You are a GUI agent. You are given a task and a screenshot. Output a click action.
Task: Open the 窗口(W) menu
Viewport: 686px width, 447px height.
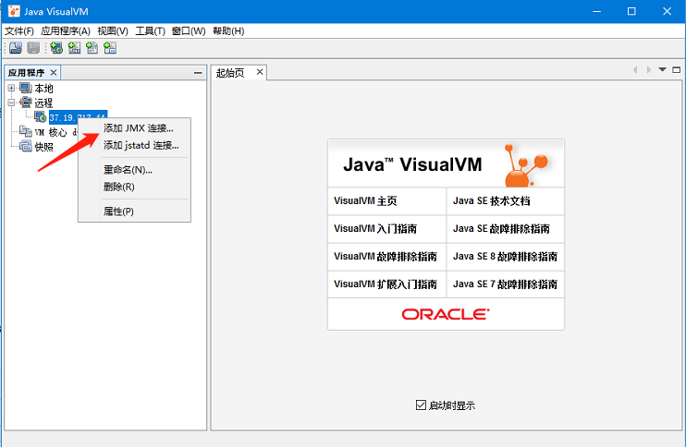pyautogui.click(x=189, y=31)
